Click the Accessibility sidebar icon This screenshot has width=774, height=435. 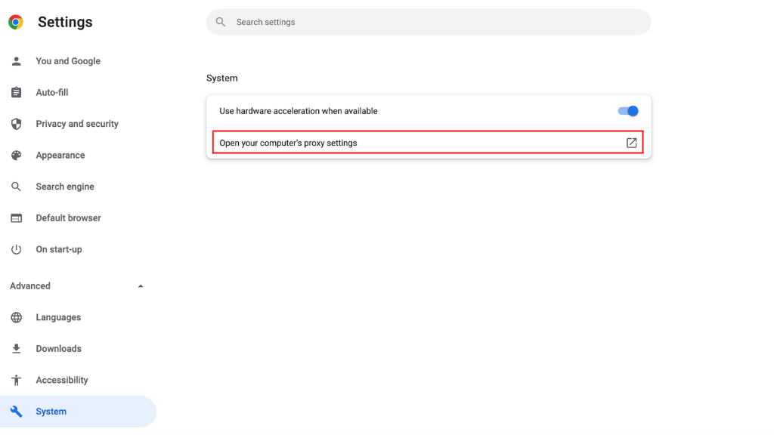16,380
